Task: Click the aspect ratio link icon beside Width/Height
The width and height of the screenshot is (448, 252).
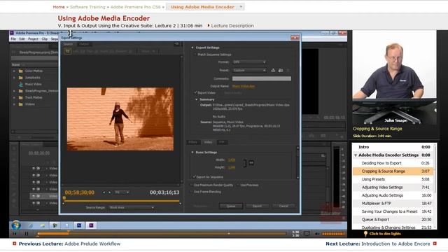Action: tap(251, 163)
